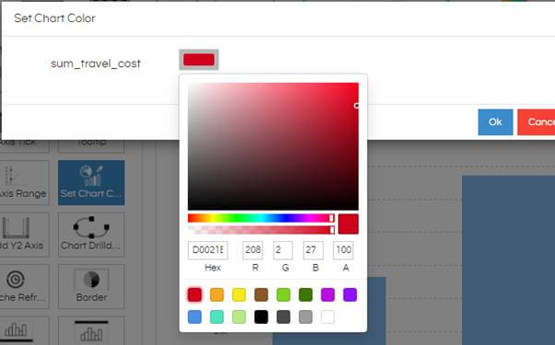Click the opacity slider below hue bar
Image resolution: width=555 pixels, height=345 pixels.
[261, 230]
